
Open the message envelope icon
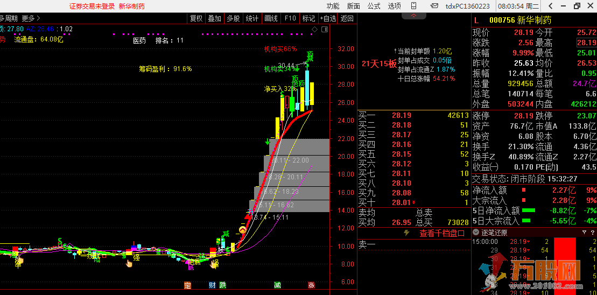tap(434, 6)
